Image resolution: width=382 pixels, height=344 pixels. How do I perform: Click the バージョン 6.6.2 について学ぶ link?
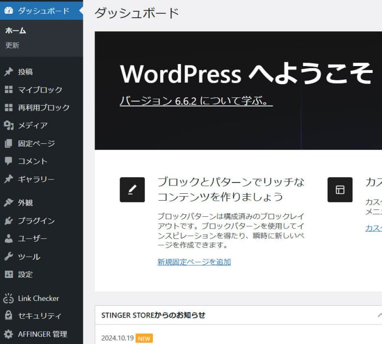click(x=196, y=101)
